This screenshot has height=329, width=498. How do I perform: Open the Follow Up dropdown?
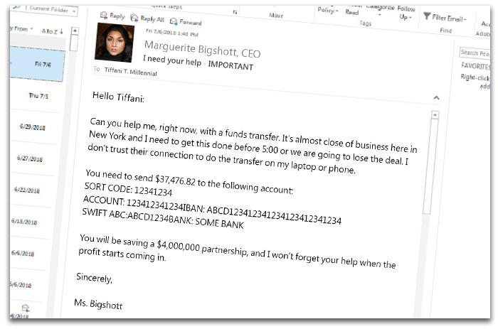click(x=406, y=13)
